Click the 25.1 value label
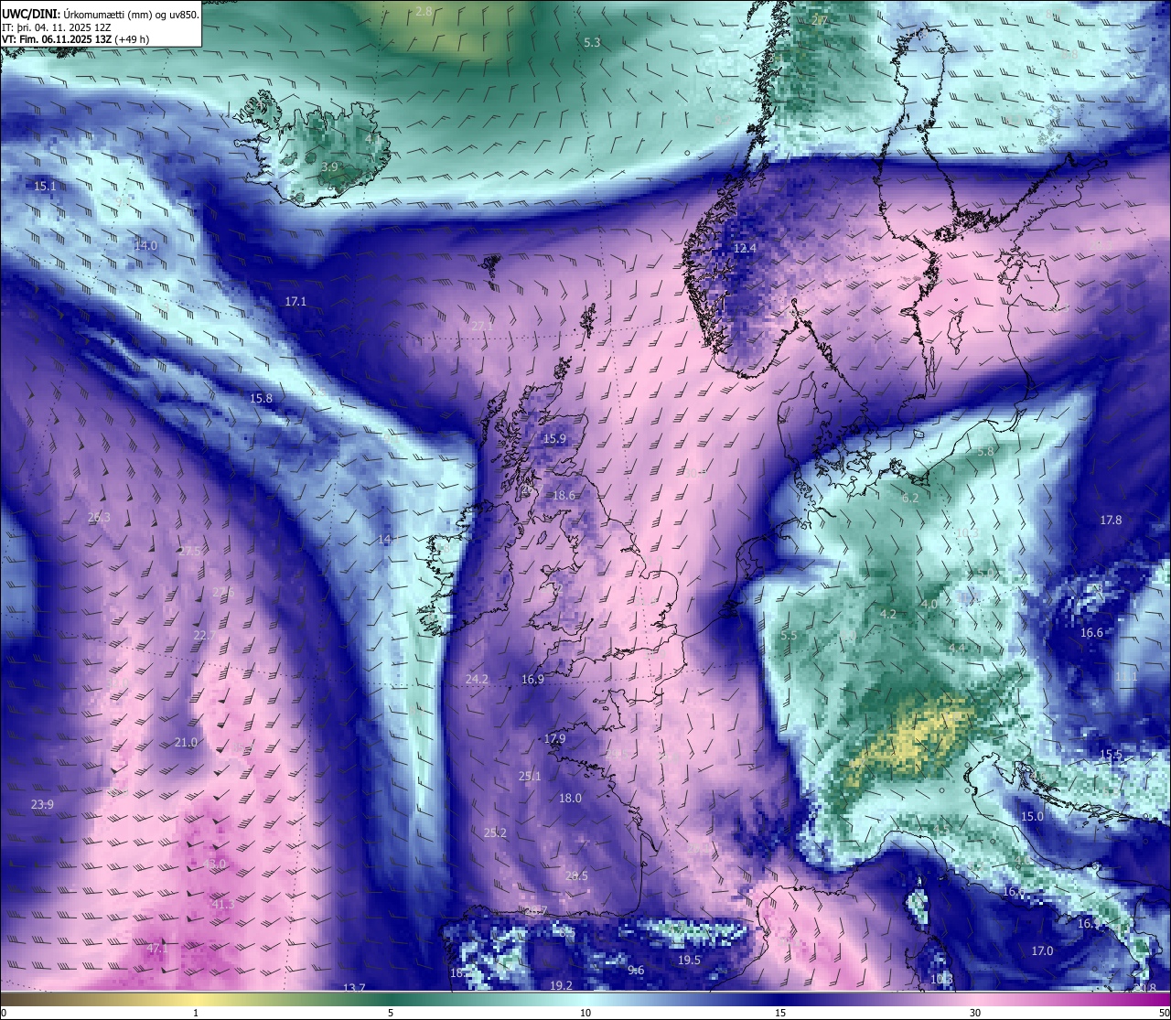 click(x=530, y=776)
